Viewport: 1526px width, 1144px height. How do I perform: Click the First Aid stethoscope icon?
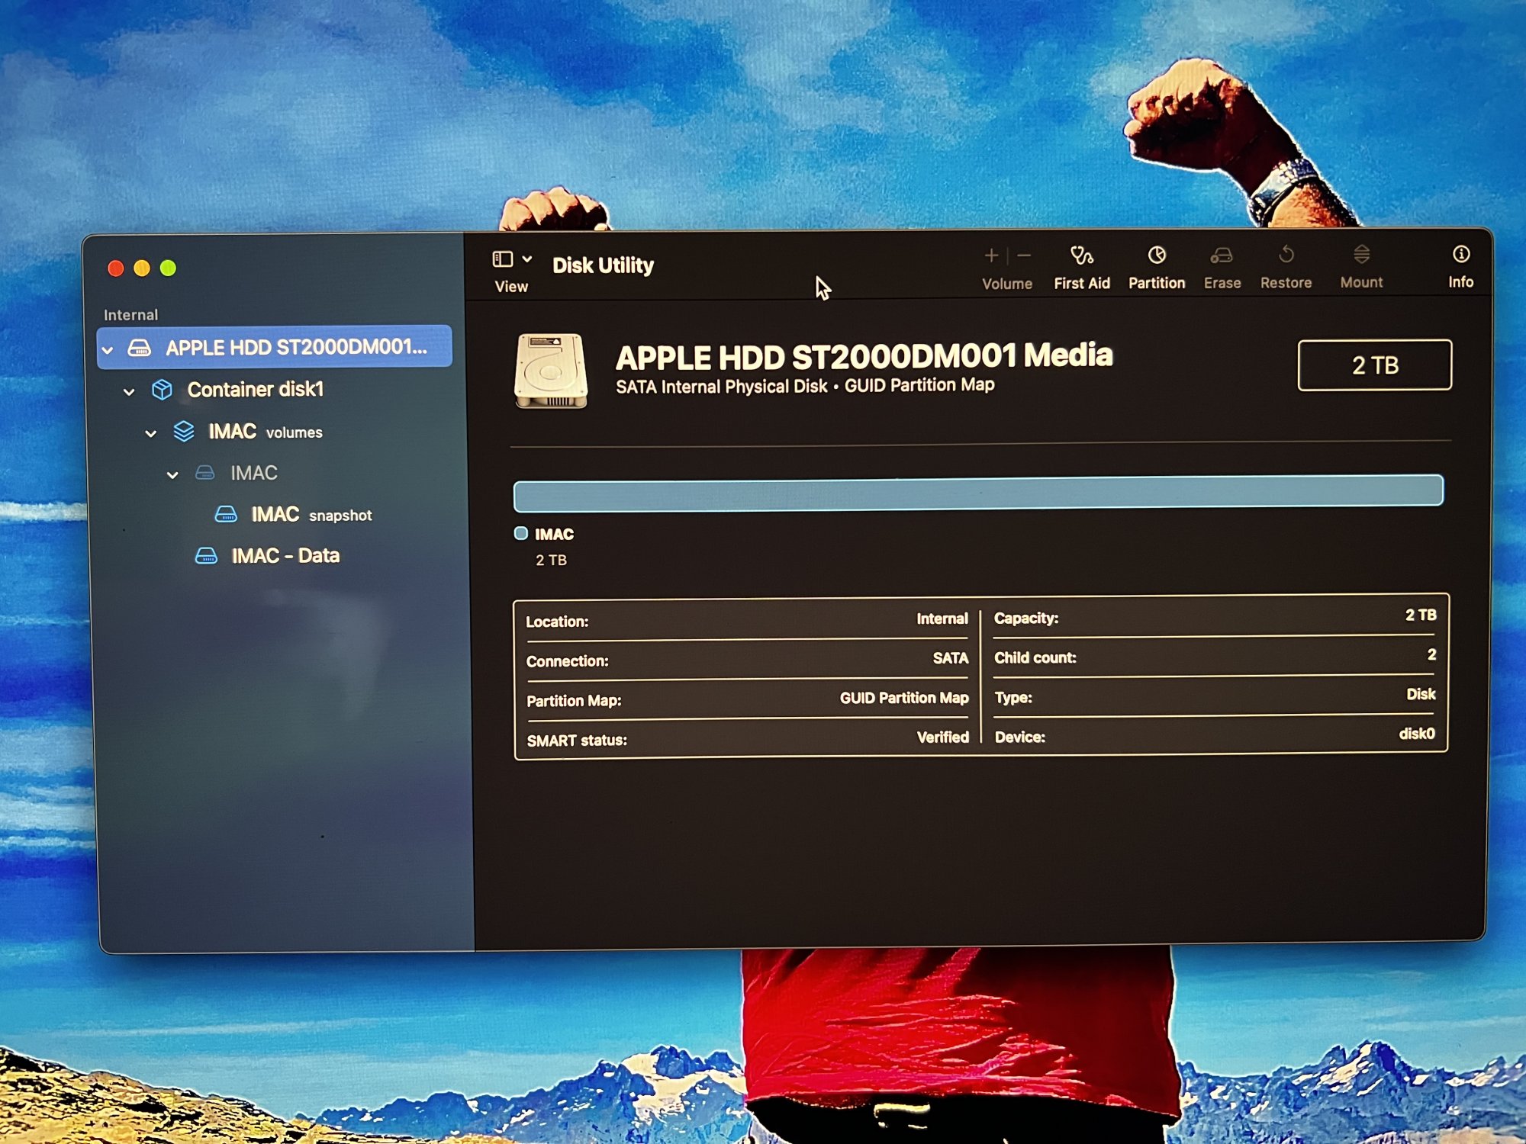click(x=1081, y=255)
